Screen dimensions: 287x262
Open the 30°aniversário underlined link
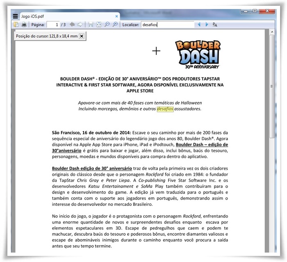[66, 151]
